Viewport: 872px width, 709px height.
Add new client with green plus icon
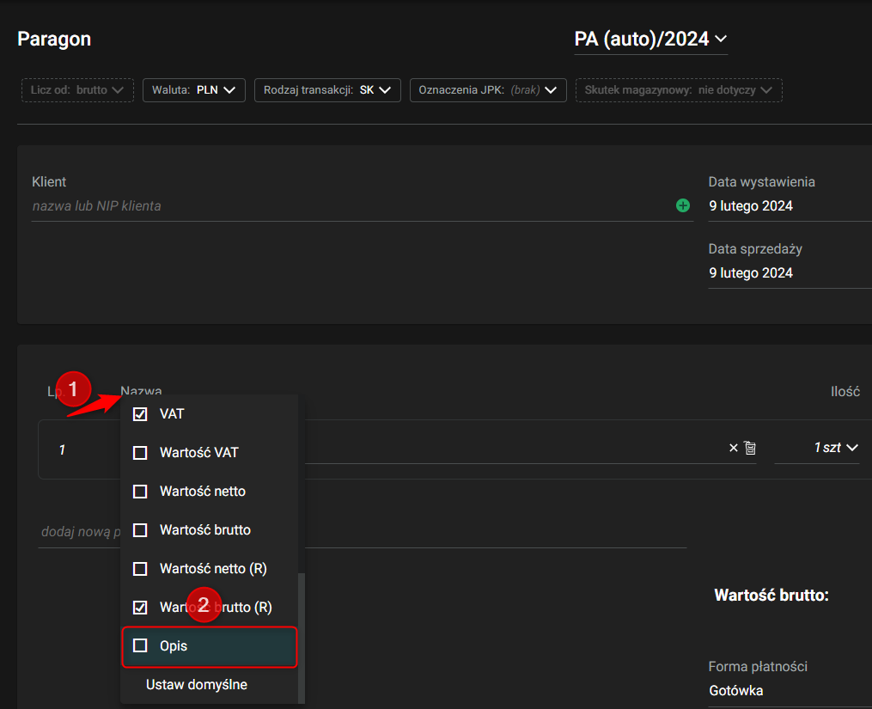pos(682,206)
